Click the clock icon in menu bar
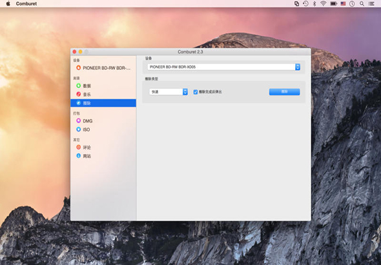Screen dimensions: 381x265 [352, 4]
